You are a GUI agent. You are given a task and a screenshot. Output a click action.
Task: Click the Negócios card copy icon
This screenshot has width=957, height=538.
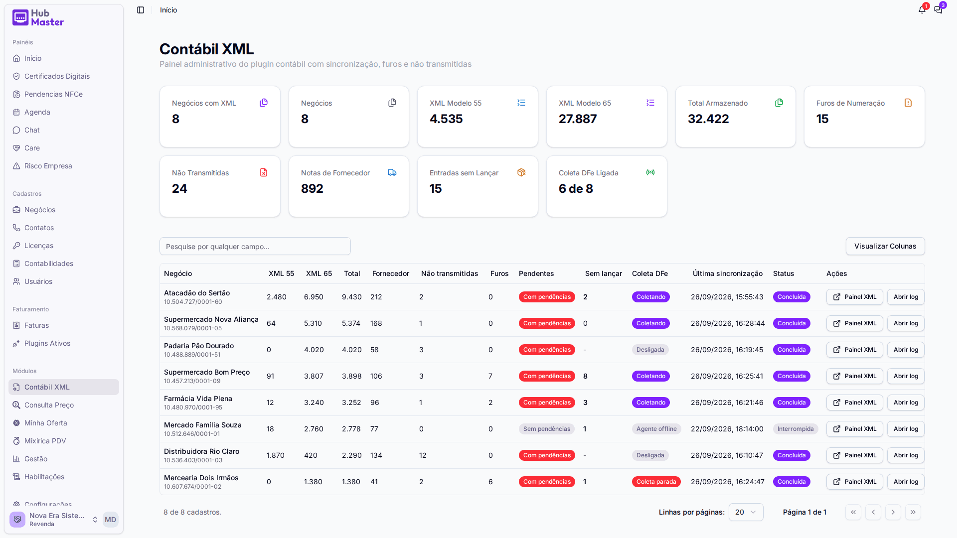(x=392, y=103)
